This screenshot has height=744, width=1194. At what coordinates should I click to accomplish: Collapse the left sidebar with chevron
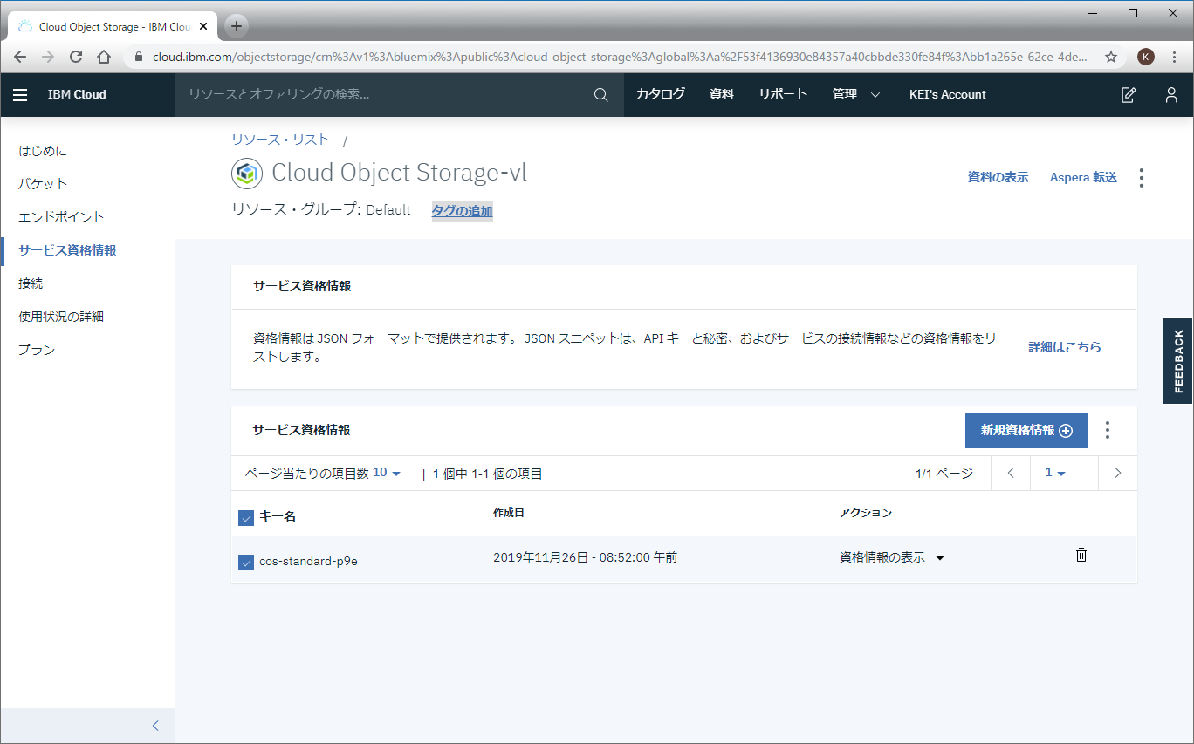(x=155, y=725)
